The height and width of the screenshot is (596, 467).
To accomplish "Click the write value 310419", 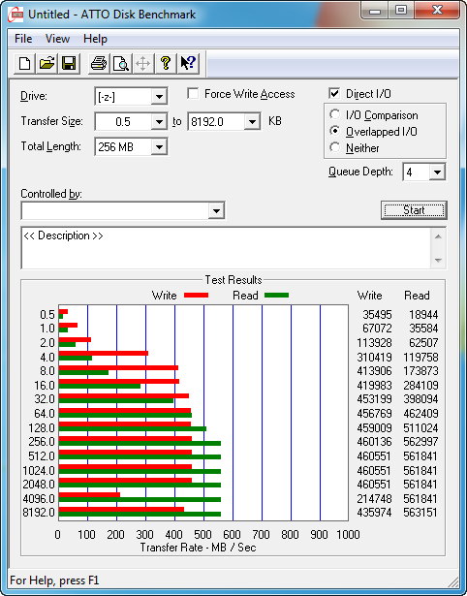I will coord(374,358).
